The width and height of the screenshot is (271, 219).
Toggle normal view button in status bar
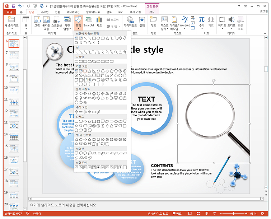coord(190,214)
